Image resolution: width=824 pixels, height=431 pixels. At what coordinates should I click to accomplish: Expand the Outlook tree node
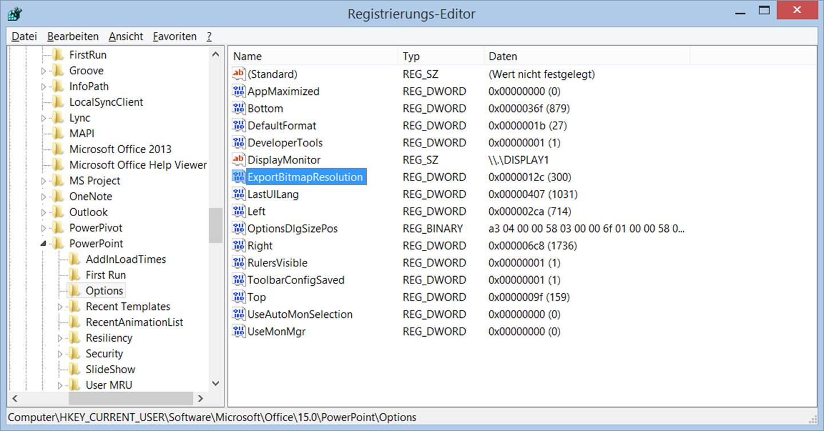coord(43,212)
